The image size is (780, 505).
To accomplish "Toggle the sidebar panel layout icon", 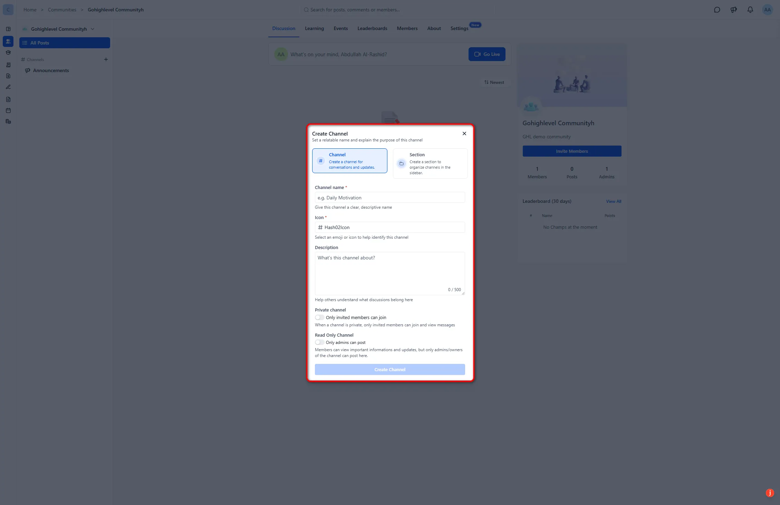I will point(8,29).
